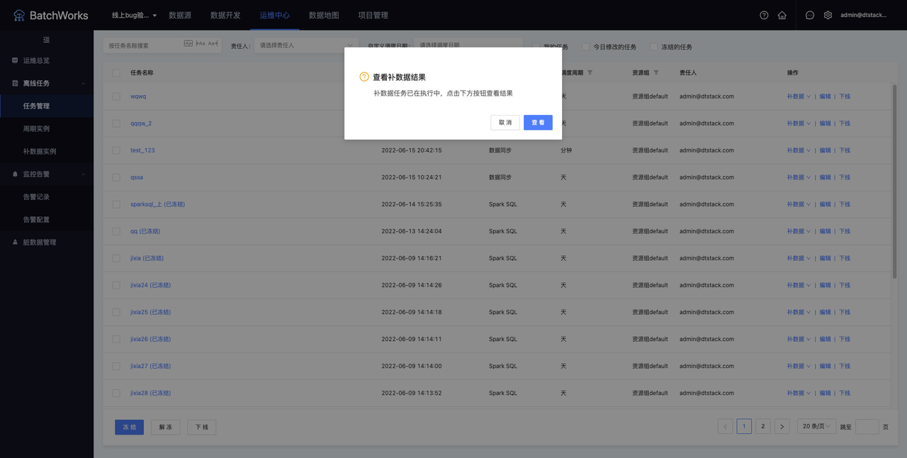Open the 线上bug验 project dropdown
This screenshot has height=458, width=907.
135,15
